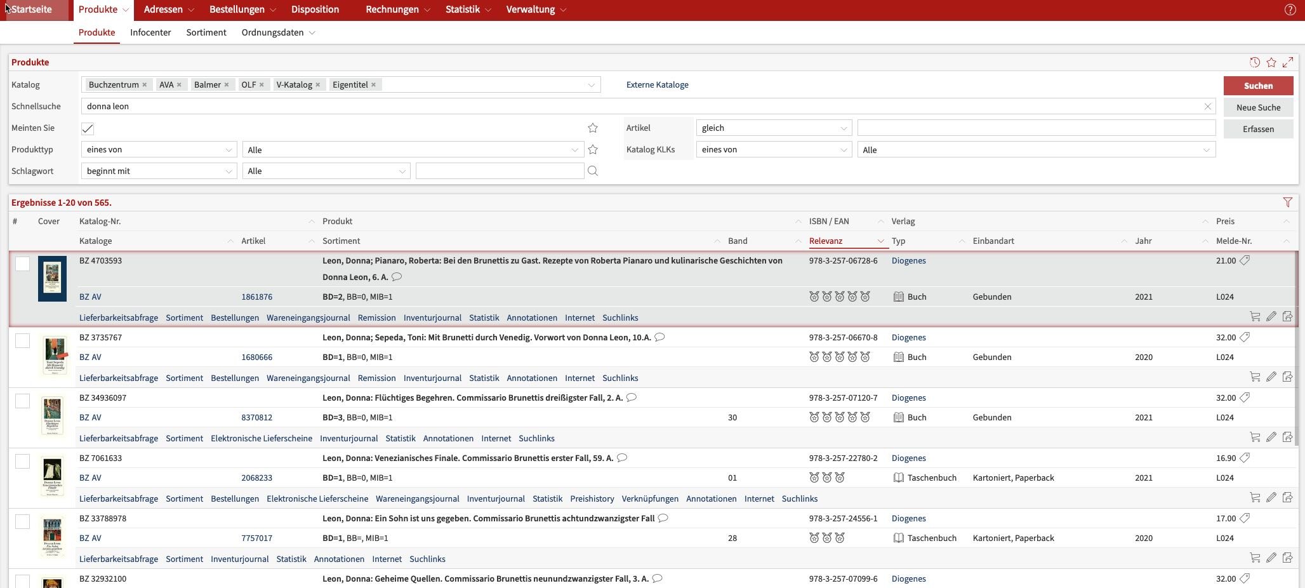Select checkbox for BZ 33788978 row

click(22, 521)
